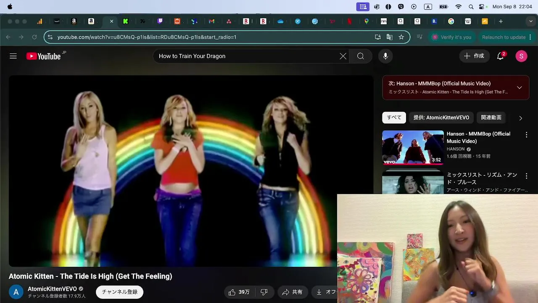The image size is (538, 303).
Task: Open the translate page icon in address bar
Action: click(390, 37)
